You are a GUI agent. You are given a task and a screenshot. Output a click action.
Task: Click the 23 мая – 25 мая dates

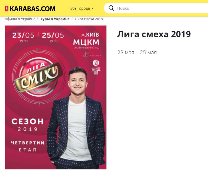tap(137, 52)
